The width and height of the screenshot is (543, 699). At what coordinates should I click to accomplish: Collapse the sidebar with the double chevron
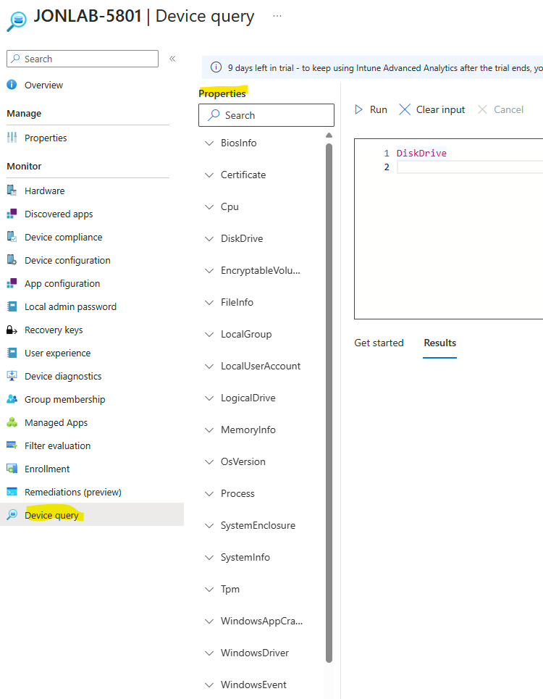[172, 59]
